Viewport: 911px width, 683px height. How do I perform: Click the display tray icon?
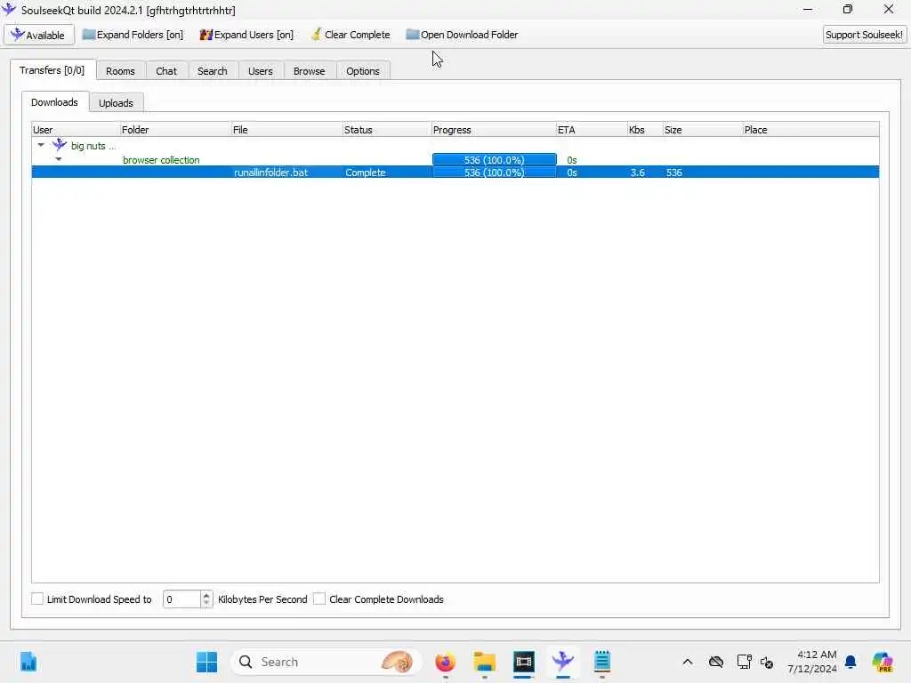(744, 662)
